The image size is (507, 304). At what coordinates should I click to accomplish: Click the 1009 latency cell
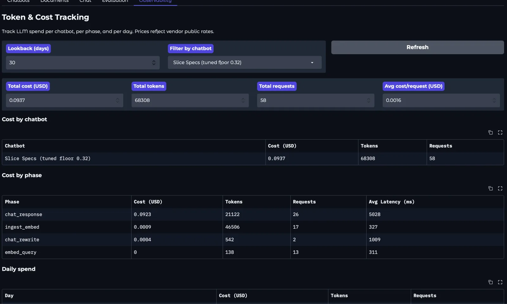click(x=435, y=240)
